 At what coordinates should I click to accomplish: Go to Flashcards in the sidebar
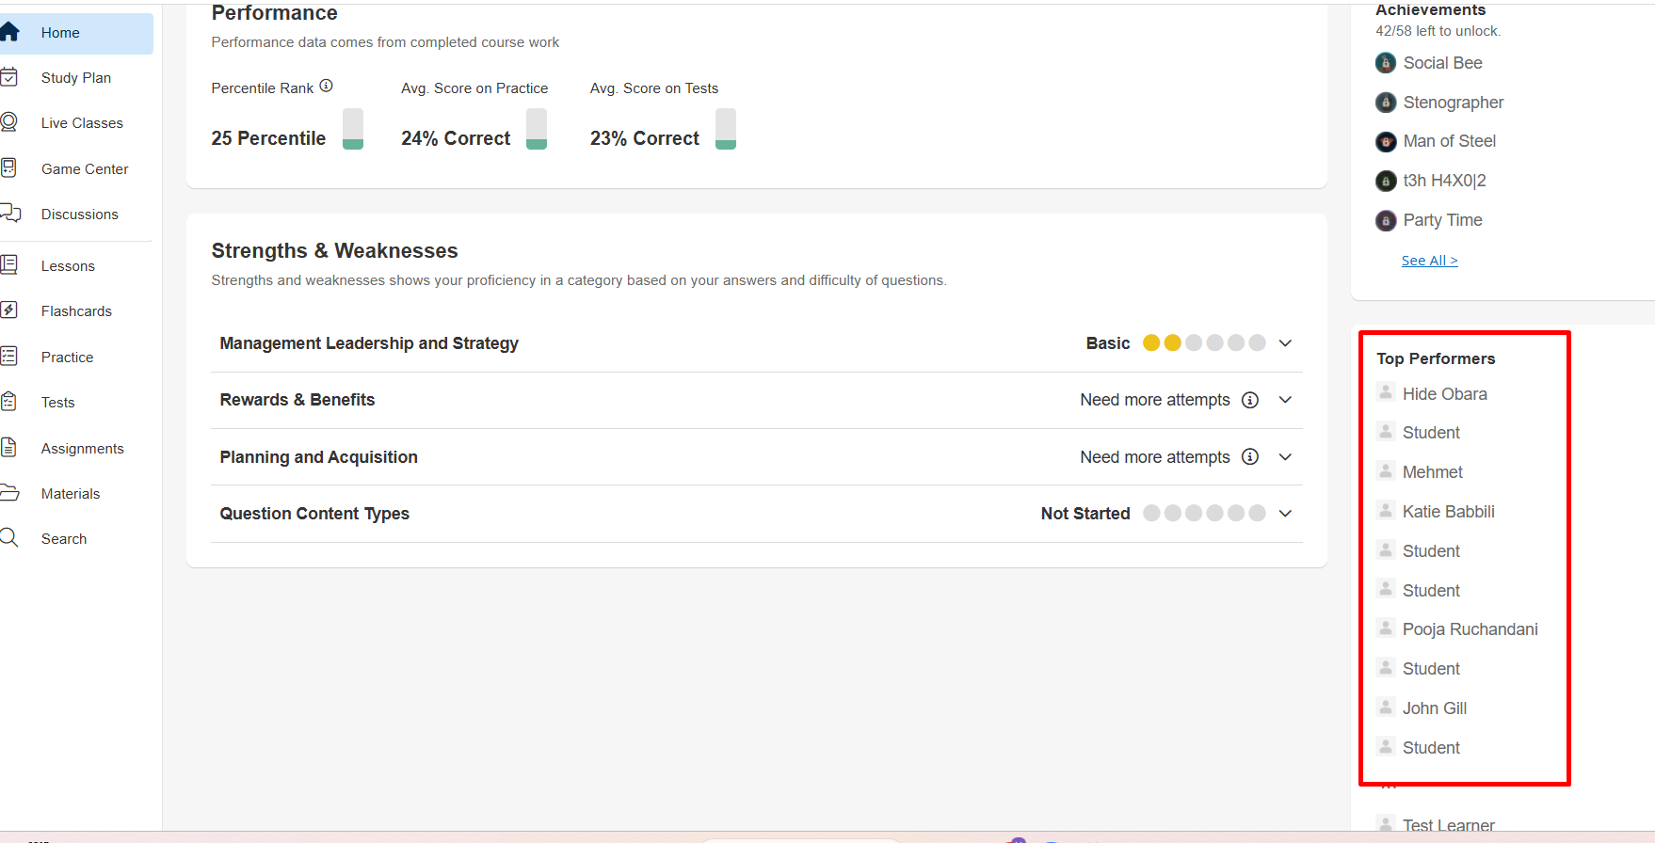[x=76, y=311]
